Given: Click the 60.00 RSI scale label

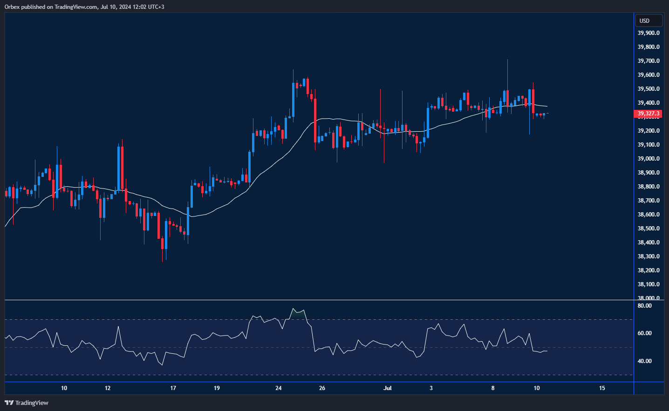Looking at the screenshot, I should 644,333.
